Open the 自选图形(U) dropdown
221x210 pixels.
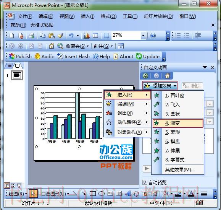[x=55, y=194]
